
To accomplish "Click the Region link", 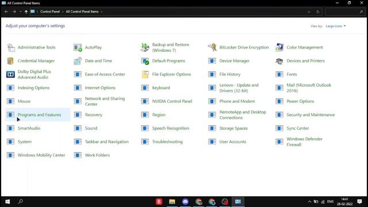I will (x=159, y=115).
